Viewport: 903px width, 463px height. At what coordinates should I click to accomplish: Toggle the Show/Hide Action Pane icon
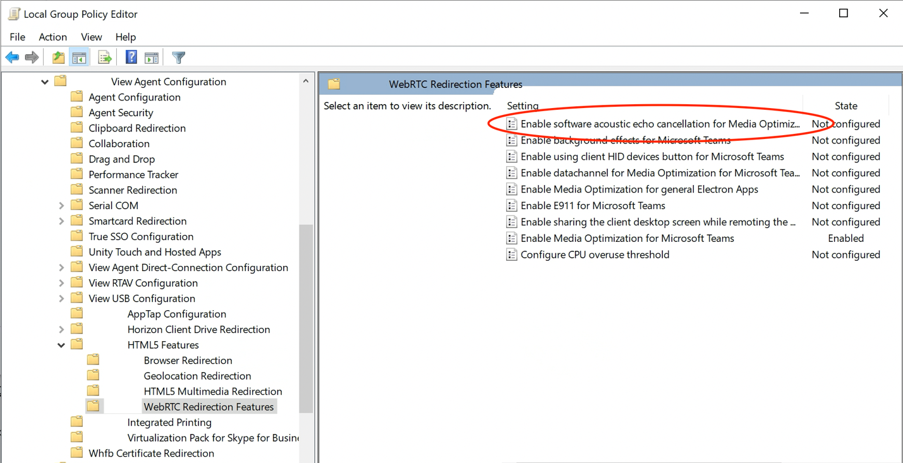click(x=151, y=57)
